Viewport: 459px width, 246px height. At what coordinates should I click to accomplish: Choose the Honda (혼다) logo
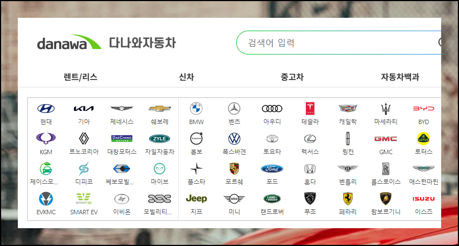click(x=310, y=169)
